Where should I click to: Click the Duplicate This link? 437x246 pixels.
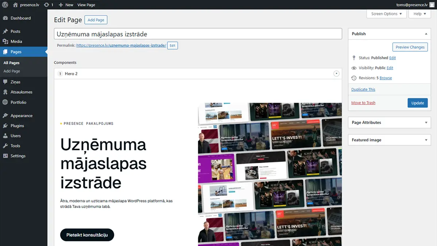click(363, 89)
